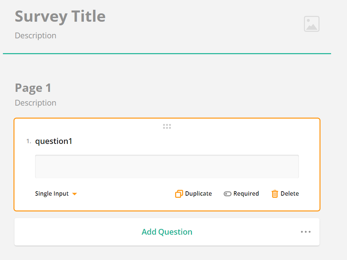Click the empty answer input field of question1

[x=167, y=166]
